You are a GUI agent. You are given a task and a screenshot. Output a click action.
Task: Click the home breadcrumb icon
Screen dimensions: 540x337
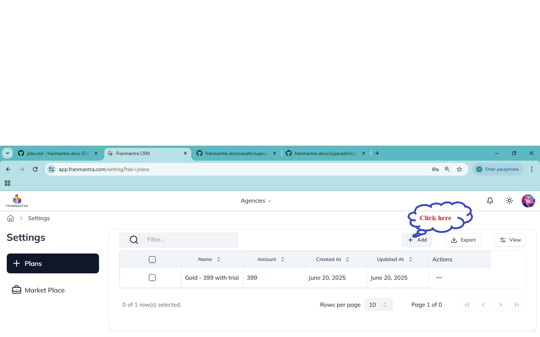click(x=10, y=218)
